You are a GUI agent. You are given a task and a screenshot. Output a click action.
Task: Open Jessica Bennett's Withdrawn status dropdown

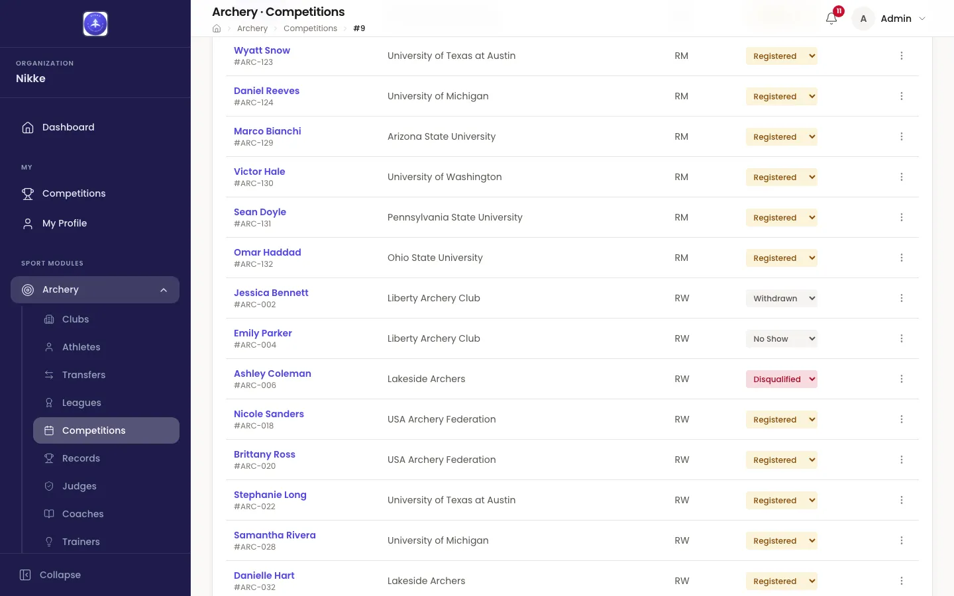pyautogui.click(x=782, y=299)
